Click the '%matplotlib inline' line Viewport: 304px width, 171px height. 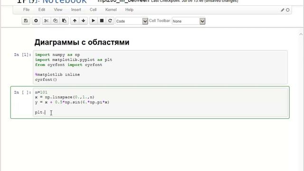(x=57, y=75)
